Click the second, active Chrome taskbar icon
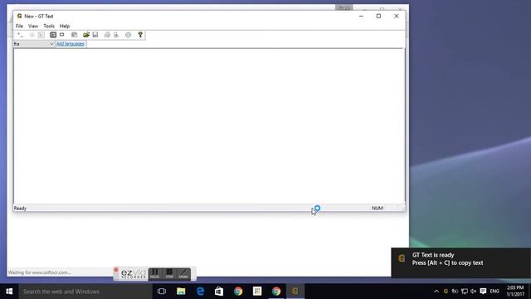Viewport: 531px width, 299px height. [x=276, y=292]
